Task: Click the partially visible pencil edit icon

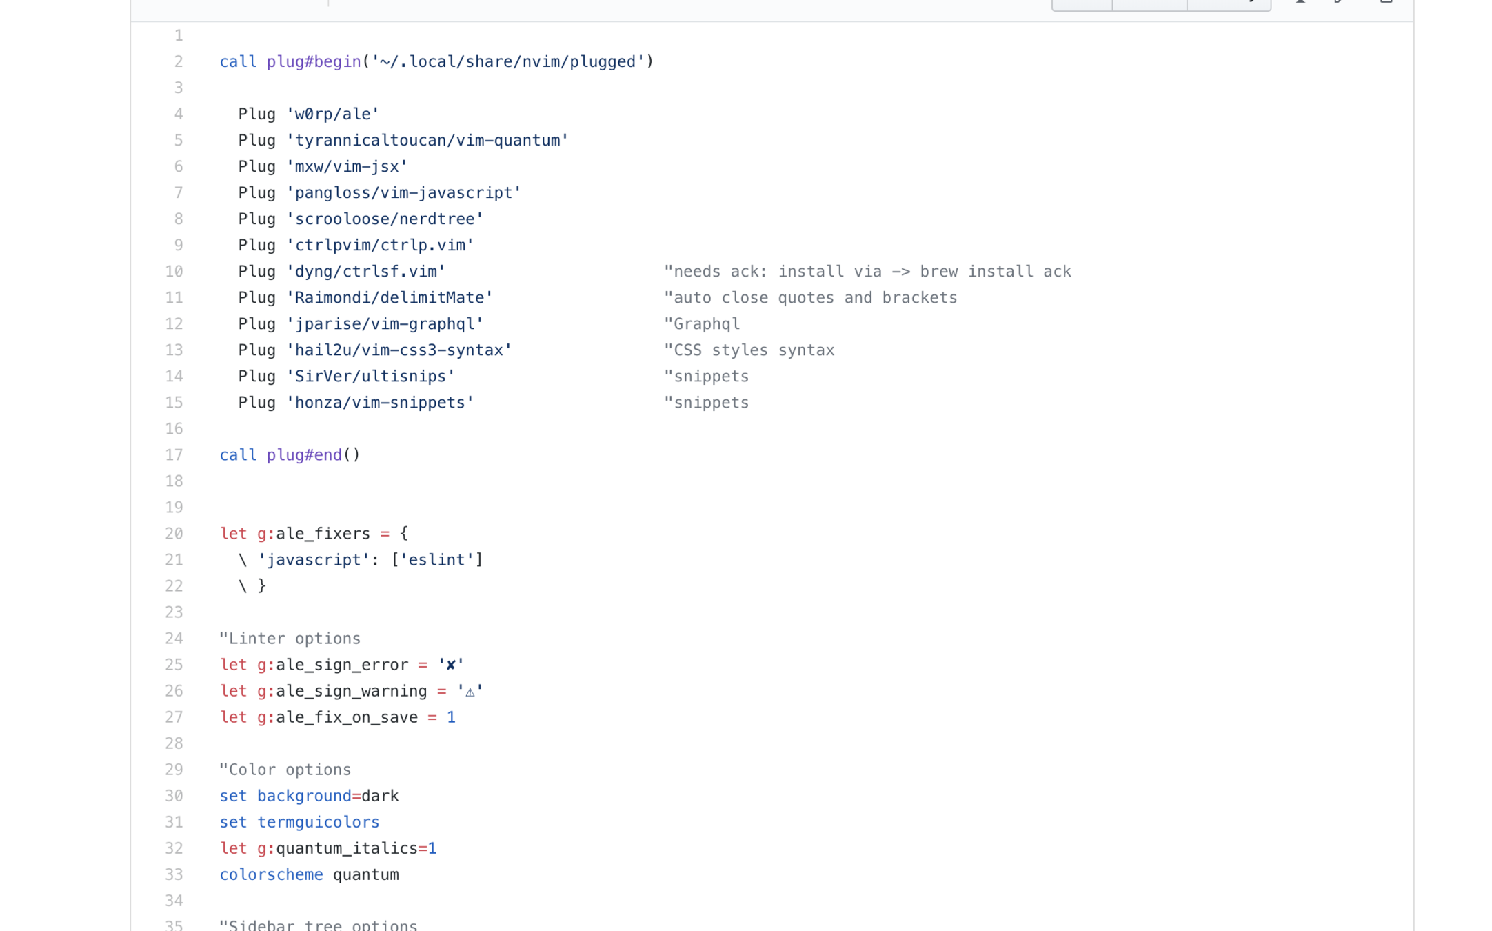Action: click(1339, 2)
